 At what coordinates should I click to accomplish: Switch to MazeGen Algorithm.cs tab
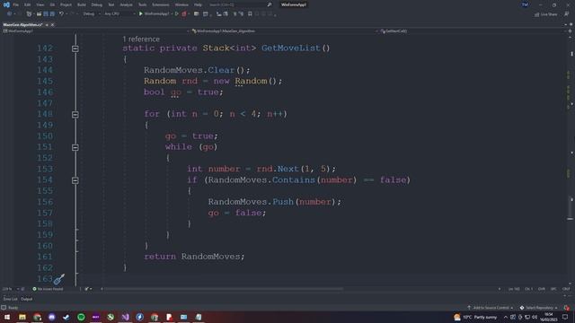[x=22, y=24]
